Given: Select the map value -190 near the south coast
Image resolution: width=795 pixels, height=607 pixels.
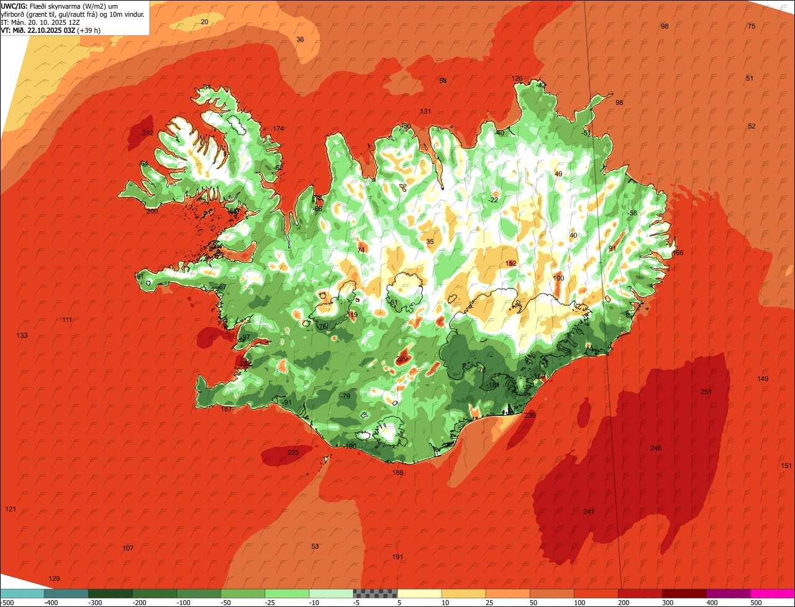Looking at the screenshot, I should pos(350,446).
